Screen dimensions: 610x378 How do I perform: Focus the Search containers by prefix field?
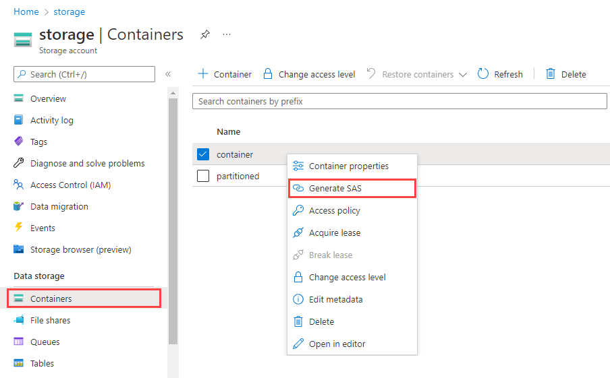(399, 101)
